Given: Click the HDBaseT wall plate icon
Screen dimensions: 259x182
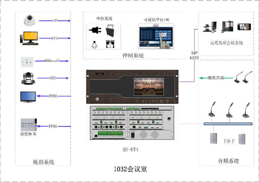Looking at the screenshot, I should click(27, 61).
